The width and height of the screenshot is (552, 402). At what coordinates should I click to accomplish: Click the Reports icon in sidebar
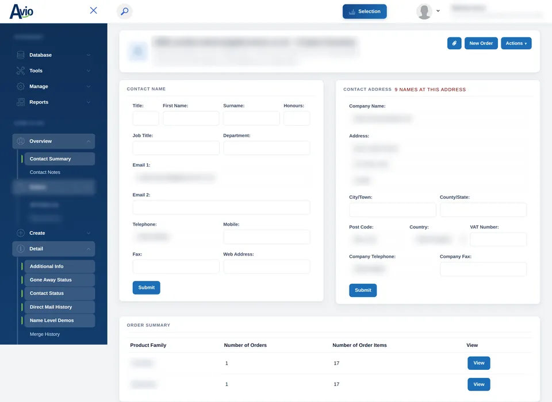click(21, 102)
